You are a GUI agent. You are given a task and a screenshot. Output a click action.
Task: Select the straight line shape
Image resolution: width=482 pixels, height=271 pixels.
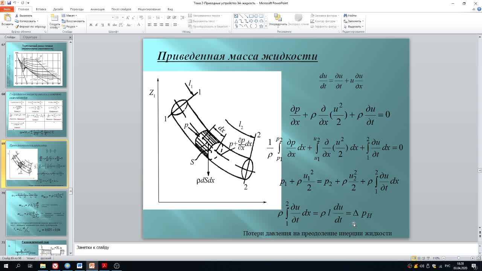(x=241, y=16)
